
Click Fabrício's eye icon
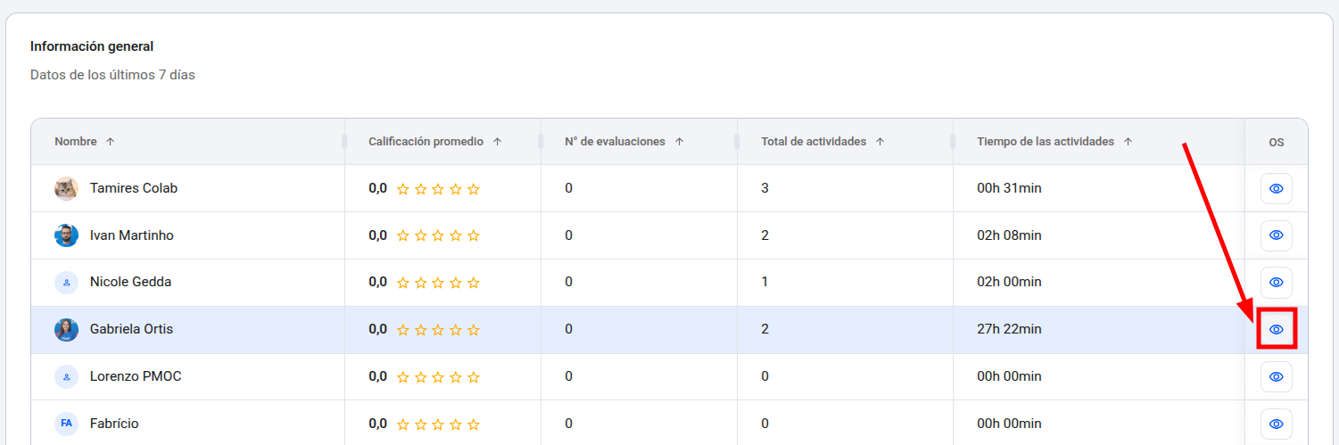pyautogui.click(x=1276, y=424)
